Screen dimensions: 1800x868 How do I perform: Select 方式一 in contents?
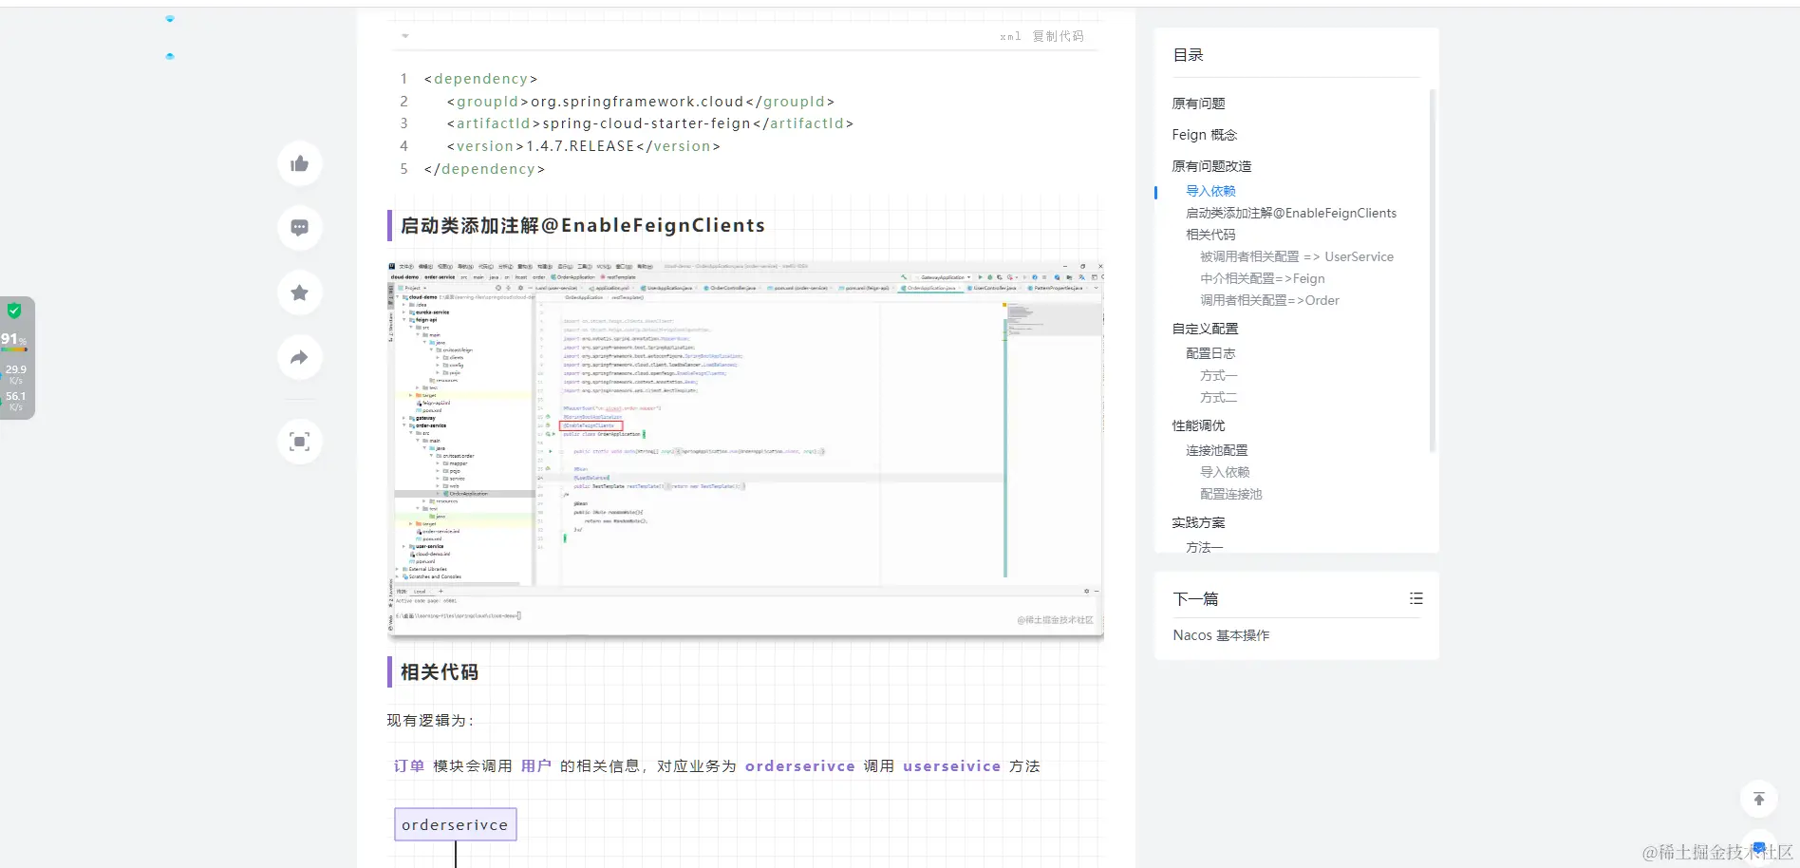(x=1219, y=375)
